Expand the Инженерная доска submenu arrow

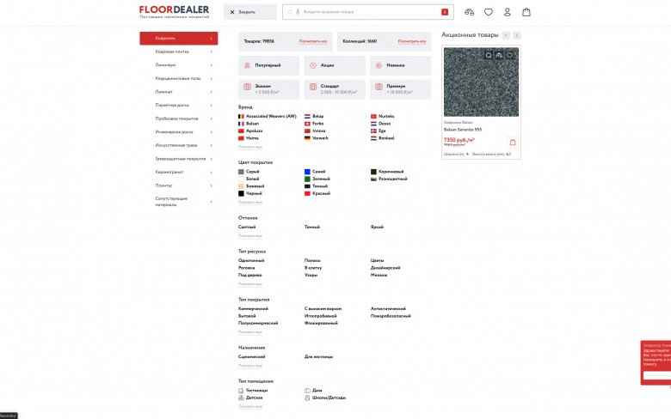[212, 132]
